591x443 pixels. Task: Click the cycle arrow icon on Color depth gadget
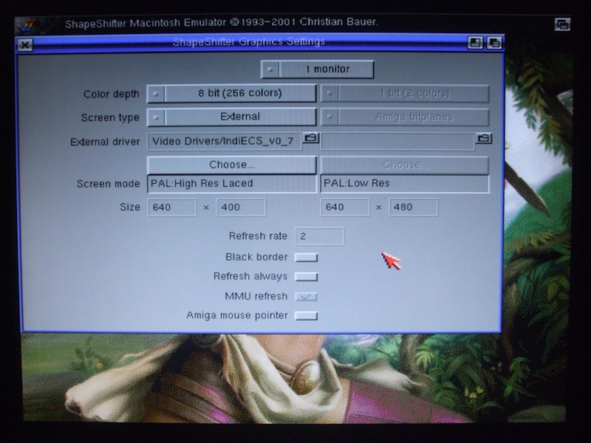(x=156, y=94)
